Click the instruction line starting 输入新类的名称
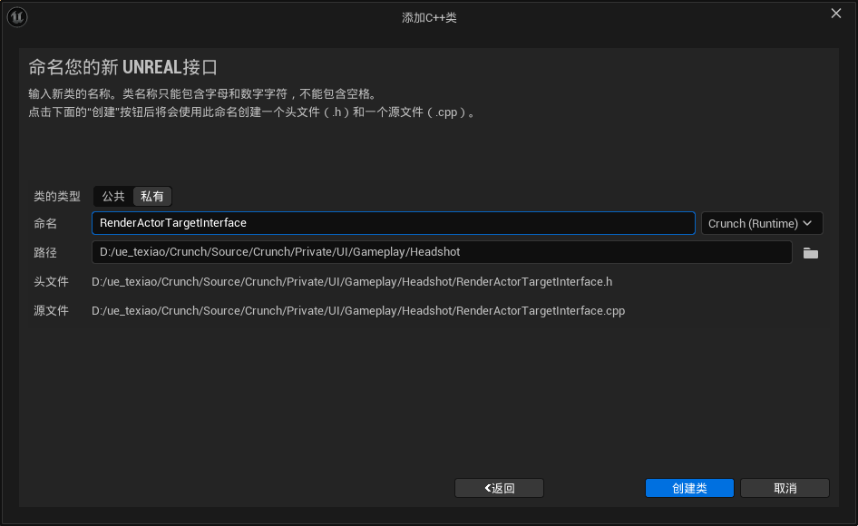The height and width of the screenshot is (526, 858). click(203, 94)
